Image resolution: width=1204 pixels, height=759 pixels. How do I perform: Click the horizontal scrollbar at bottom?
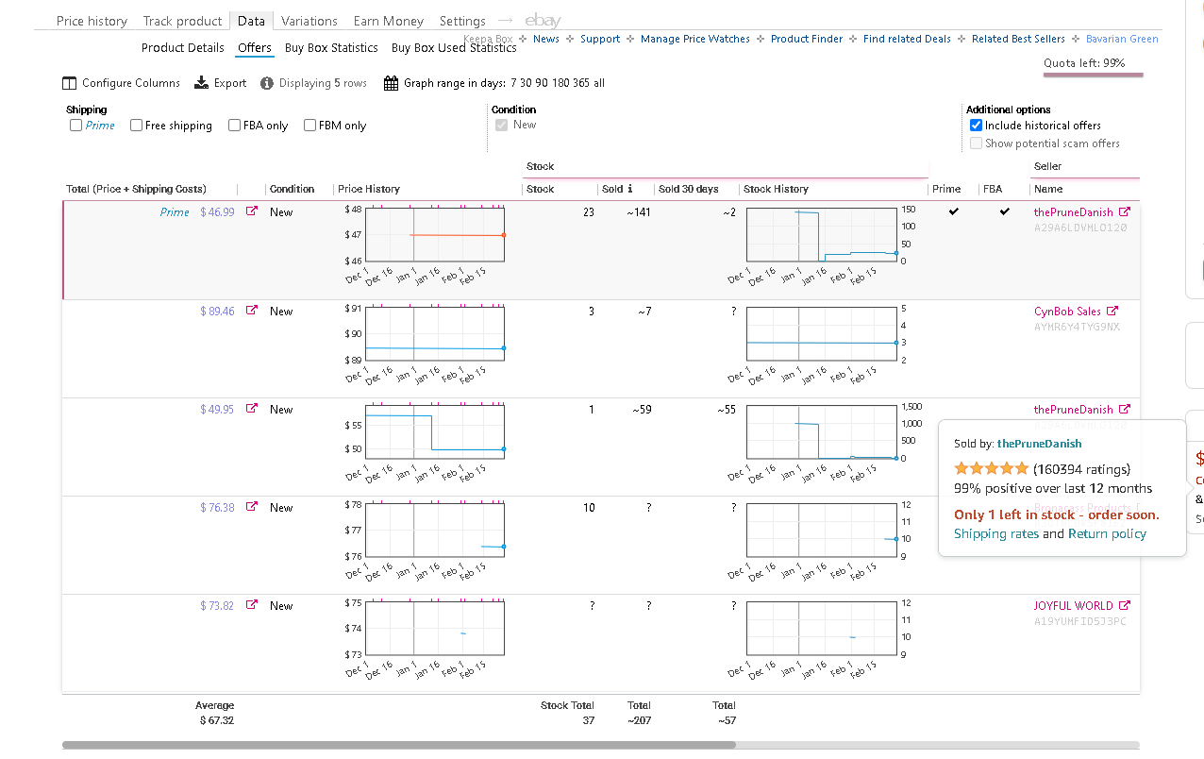399,745
